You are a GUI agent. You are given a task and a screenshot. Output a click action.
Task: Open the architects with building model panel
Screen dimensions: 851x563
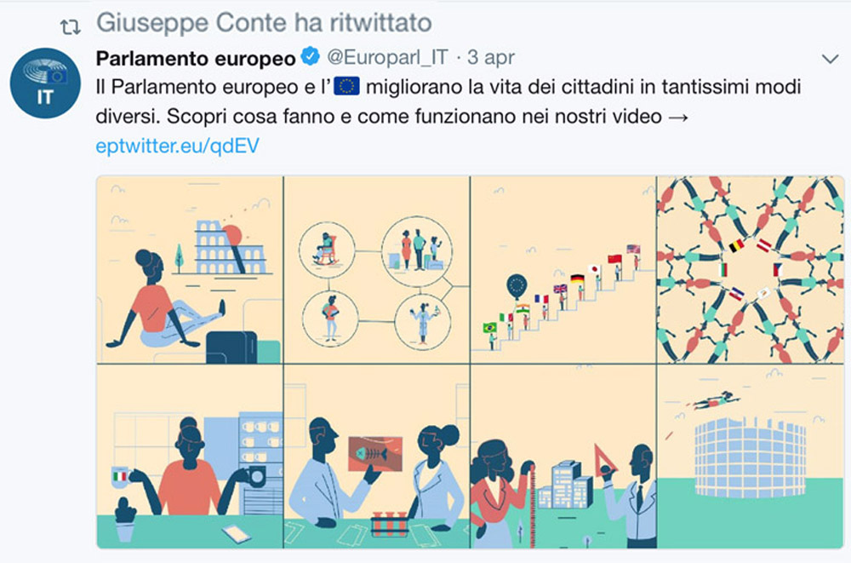(x=563, y=457)
